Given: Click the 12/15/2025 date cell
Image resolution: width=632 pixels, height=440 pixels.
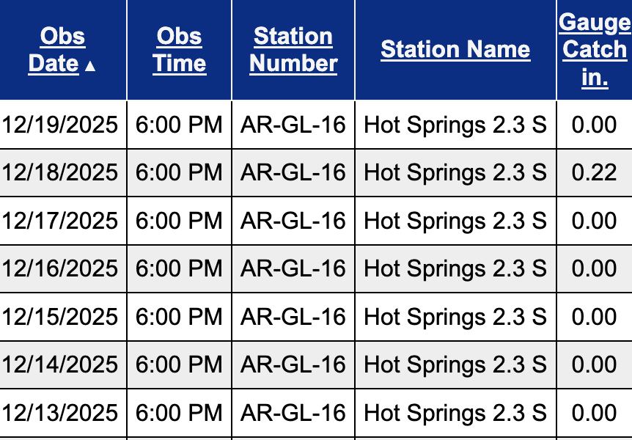Looking at the screenshot, I should pos(59,317).
